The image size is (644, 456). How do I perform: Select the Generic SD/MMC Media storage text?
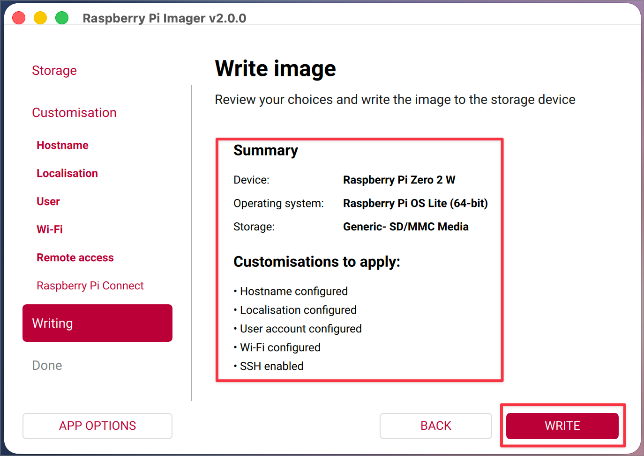(x=405, y=227)
